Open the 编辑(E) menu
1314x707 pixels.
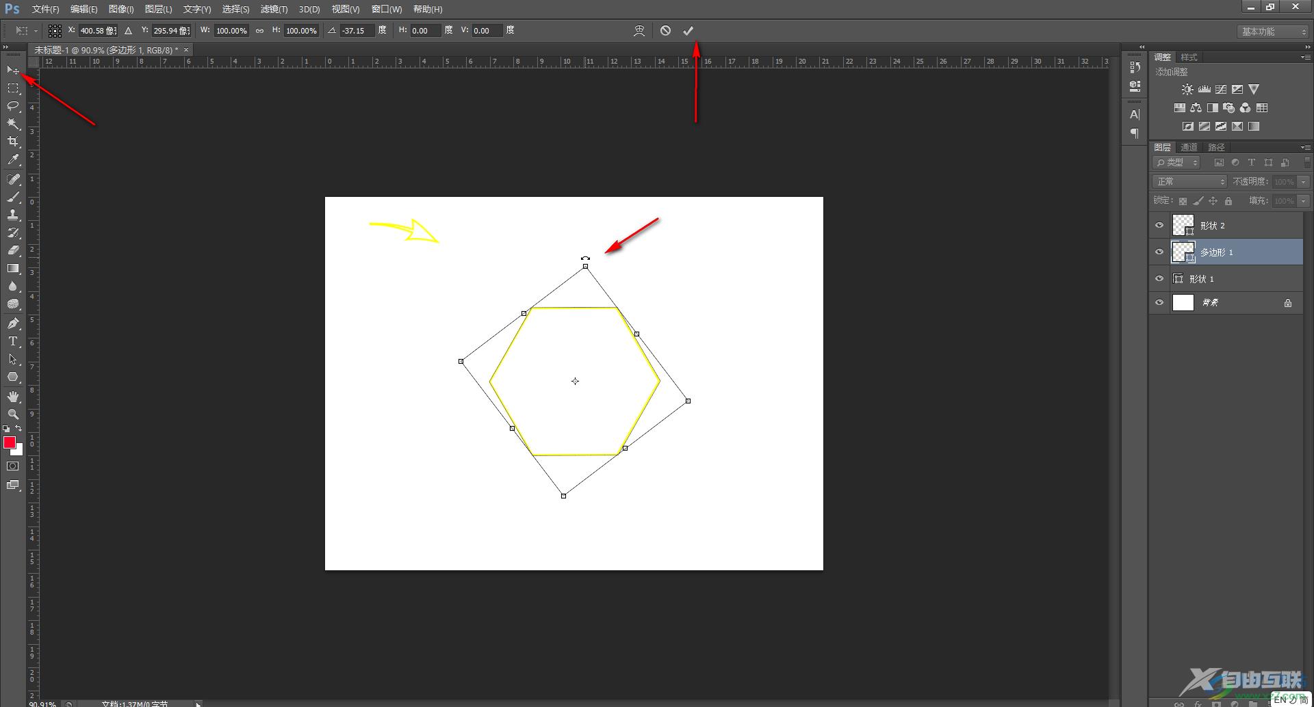pyautogui.click(x=84, y=10)
